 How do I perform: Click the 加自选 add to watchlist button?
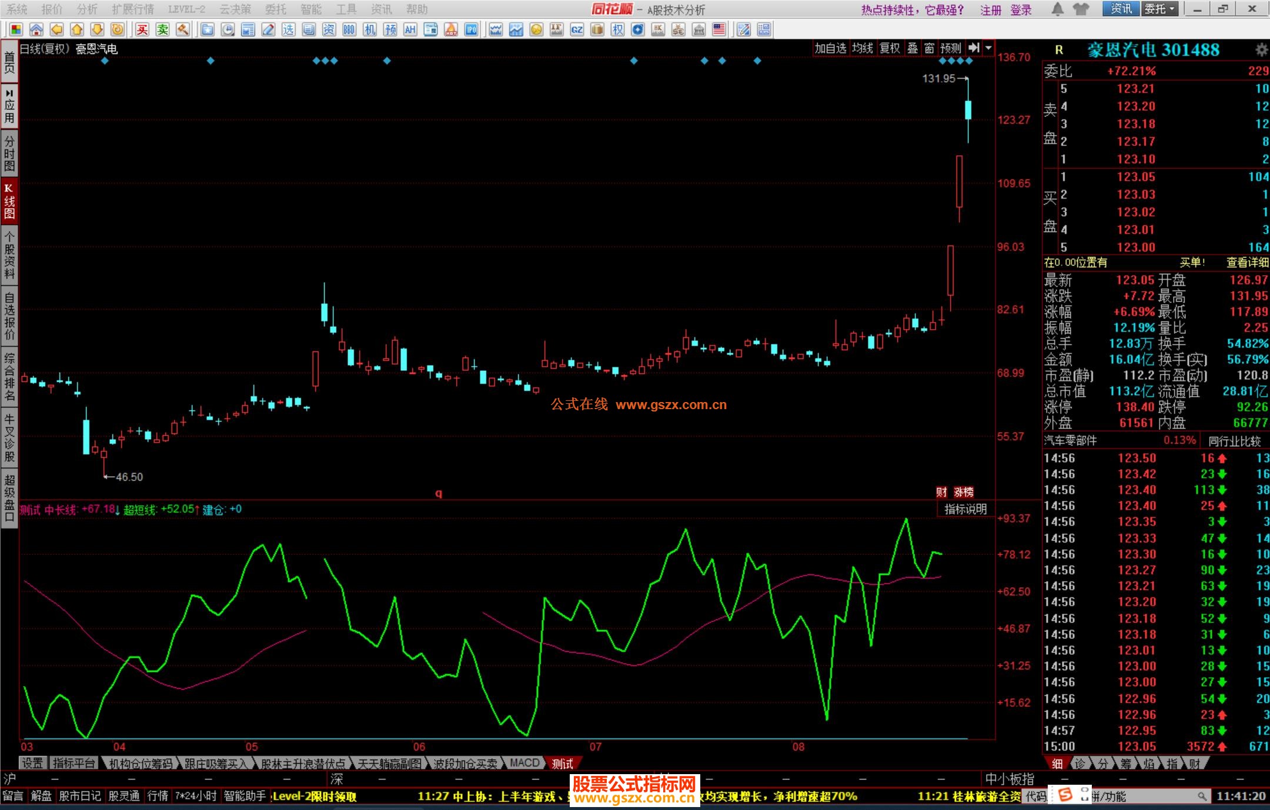click(830, 48)
